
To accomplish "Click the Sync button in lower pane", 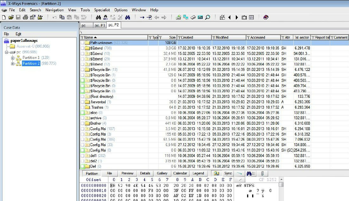I will (x=228, y=173).
